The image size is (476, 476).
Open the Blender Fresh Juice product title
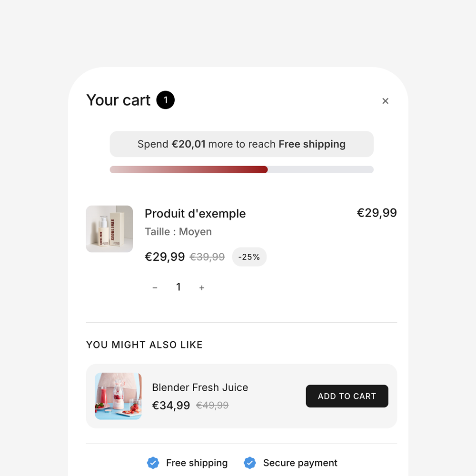[x=200, y=387]
